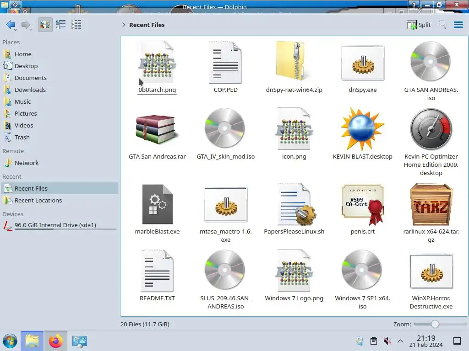Viewport: 469px width, 351px height.
Task: Switch to Compact view mode
Action: pyautogui.click(x=61, y=25)
